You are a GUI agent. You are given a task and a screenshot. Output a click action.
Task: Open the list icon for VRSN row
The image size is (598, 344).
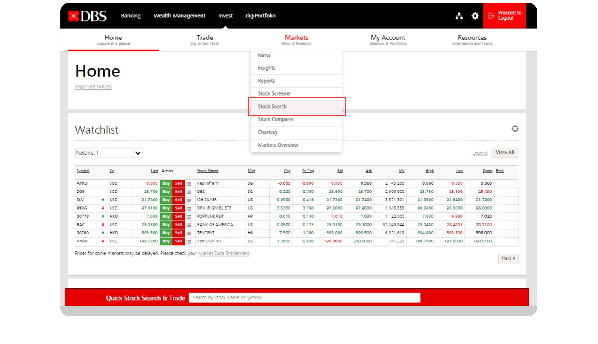pos(189,241)
